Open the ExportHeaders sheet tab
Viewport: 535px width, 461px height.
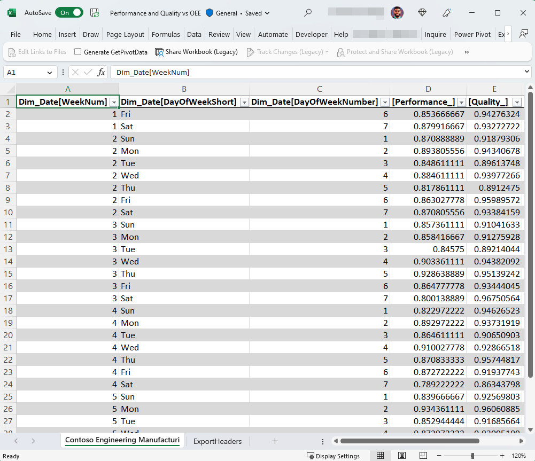(x=217, y=441)
